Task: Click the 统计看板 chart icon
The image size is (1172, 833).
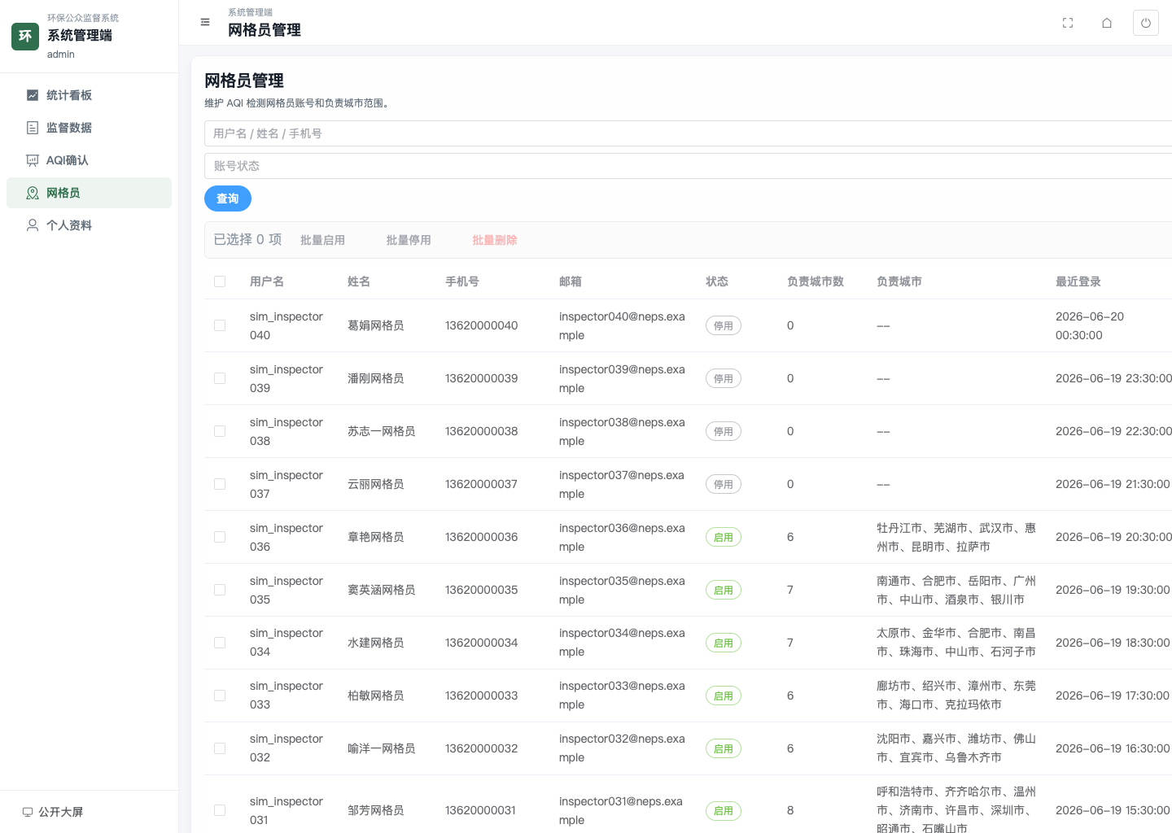Action: point(33,95)
